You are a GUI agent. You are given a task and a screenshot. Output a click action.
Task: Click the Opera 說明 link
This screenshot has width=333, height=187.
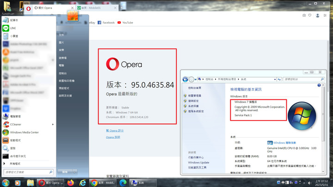(113, 137)
